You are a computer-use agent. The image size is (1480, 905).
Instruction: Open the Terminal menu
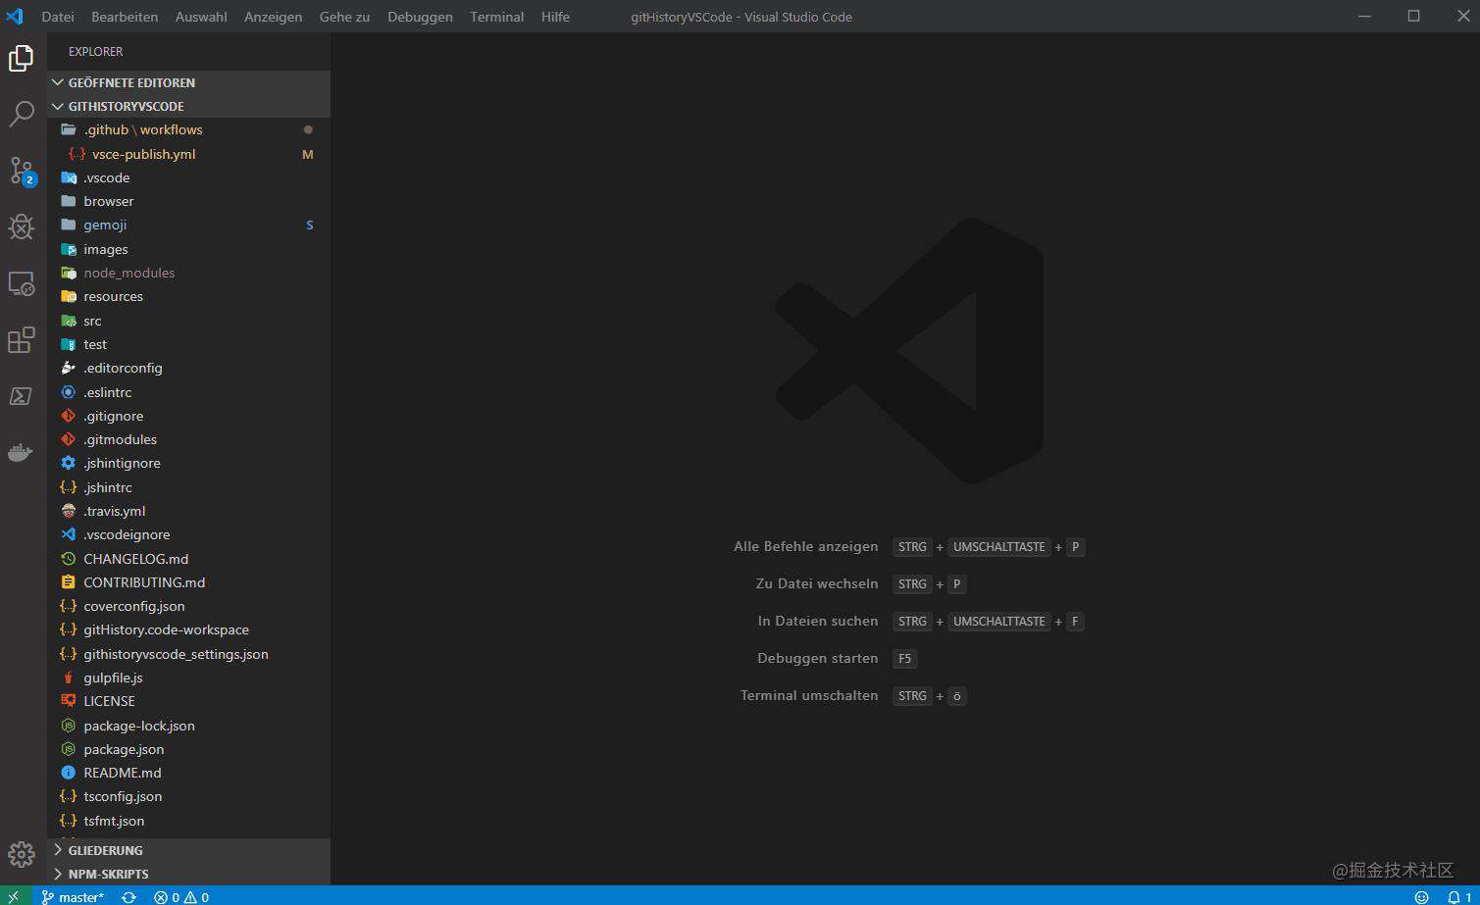click(496, 17)
